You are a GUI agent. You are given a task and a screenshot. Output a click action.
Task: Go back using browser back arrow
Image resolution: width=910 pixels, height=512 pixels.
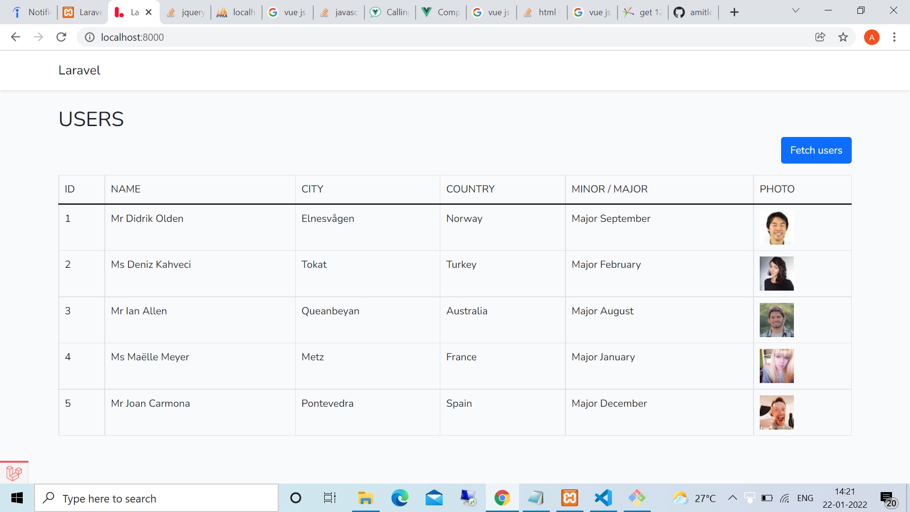(x=16, y=37)
